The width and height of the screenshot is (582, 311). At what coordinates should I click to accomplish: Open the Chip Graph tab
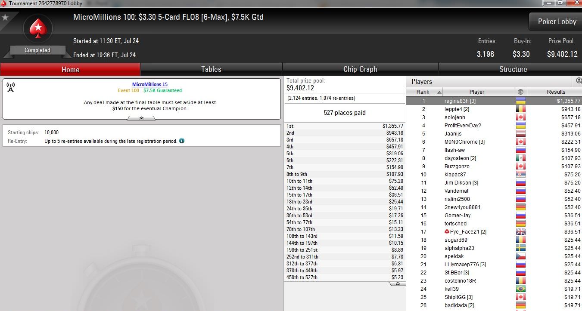pos(360,69)
